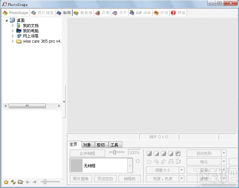This screenshot has height=188, width=239.
Task: Click the folder tree horizontal scrollbar thumb
Action: 27,106
